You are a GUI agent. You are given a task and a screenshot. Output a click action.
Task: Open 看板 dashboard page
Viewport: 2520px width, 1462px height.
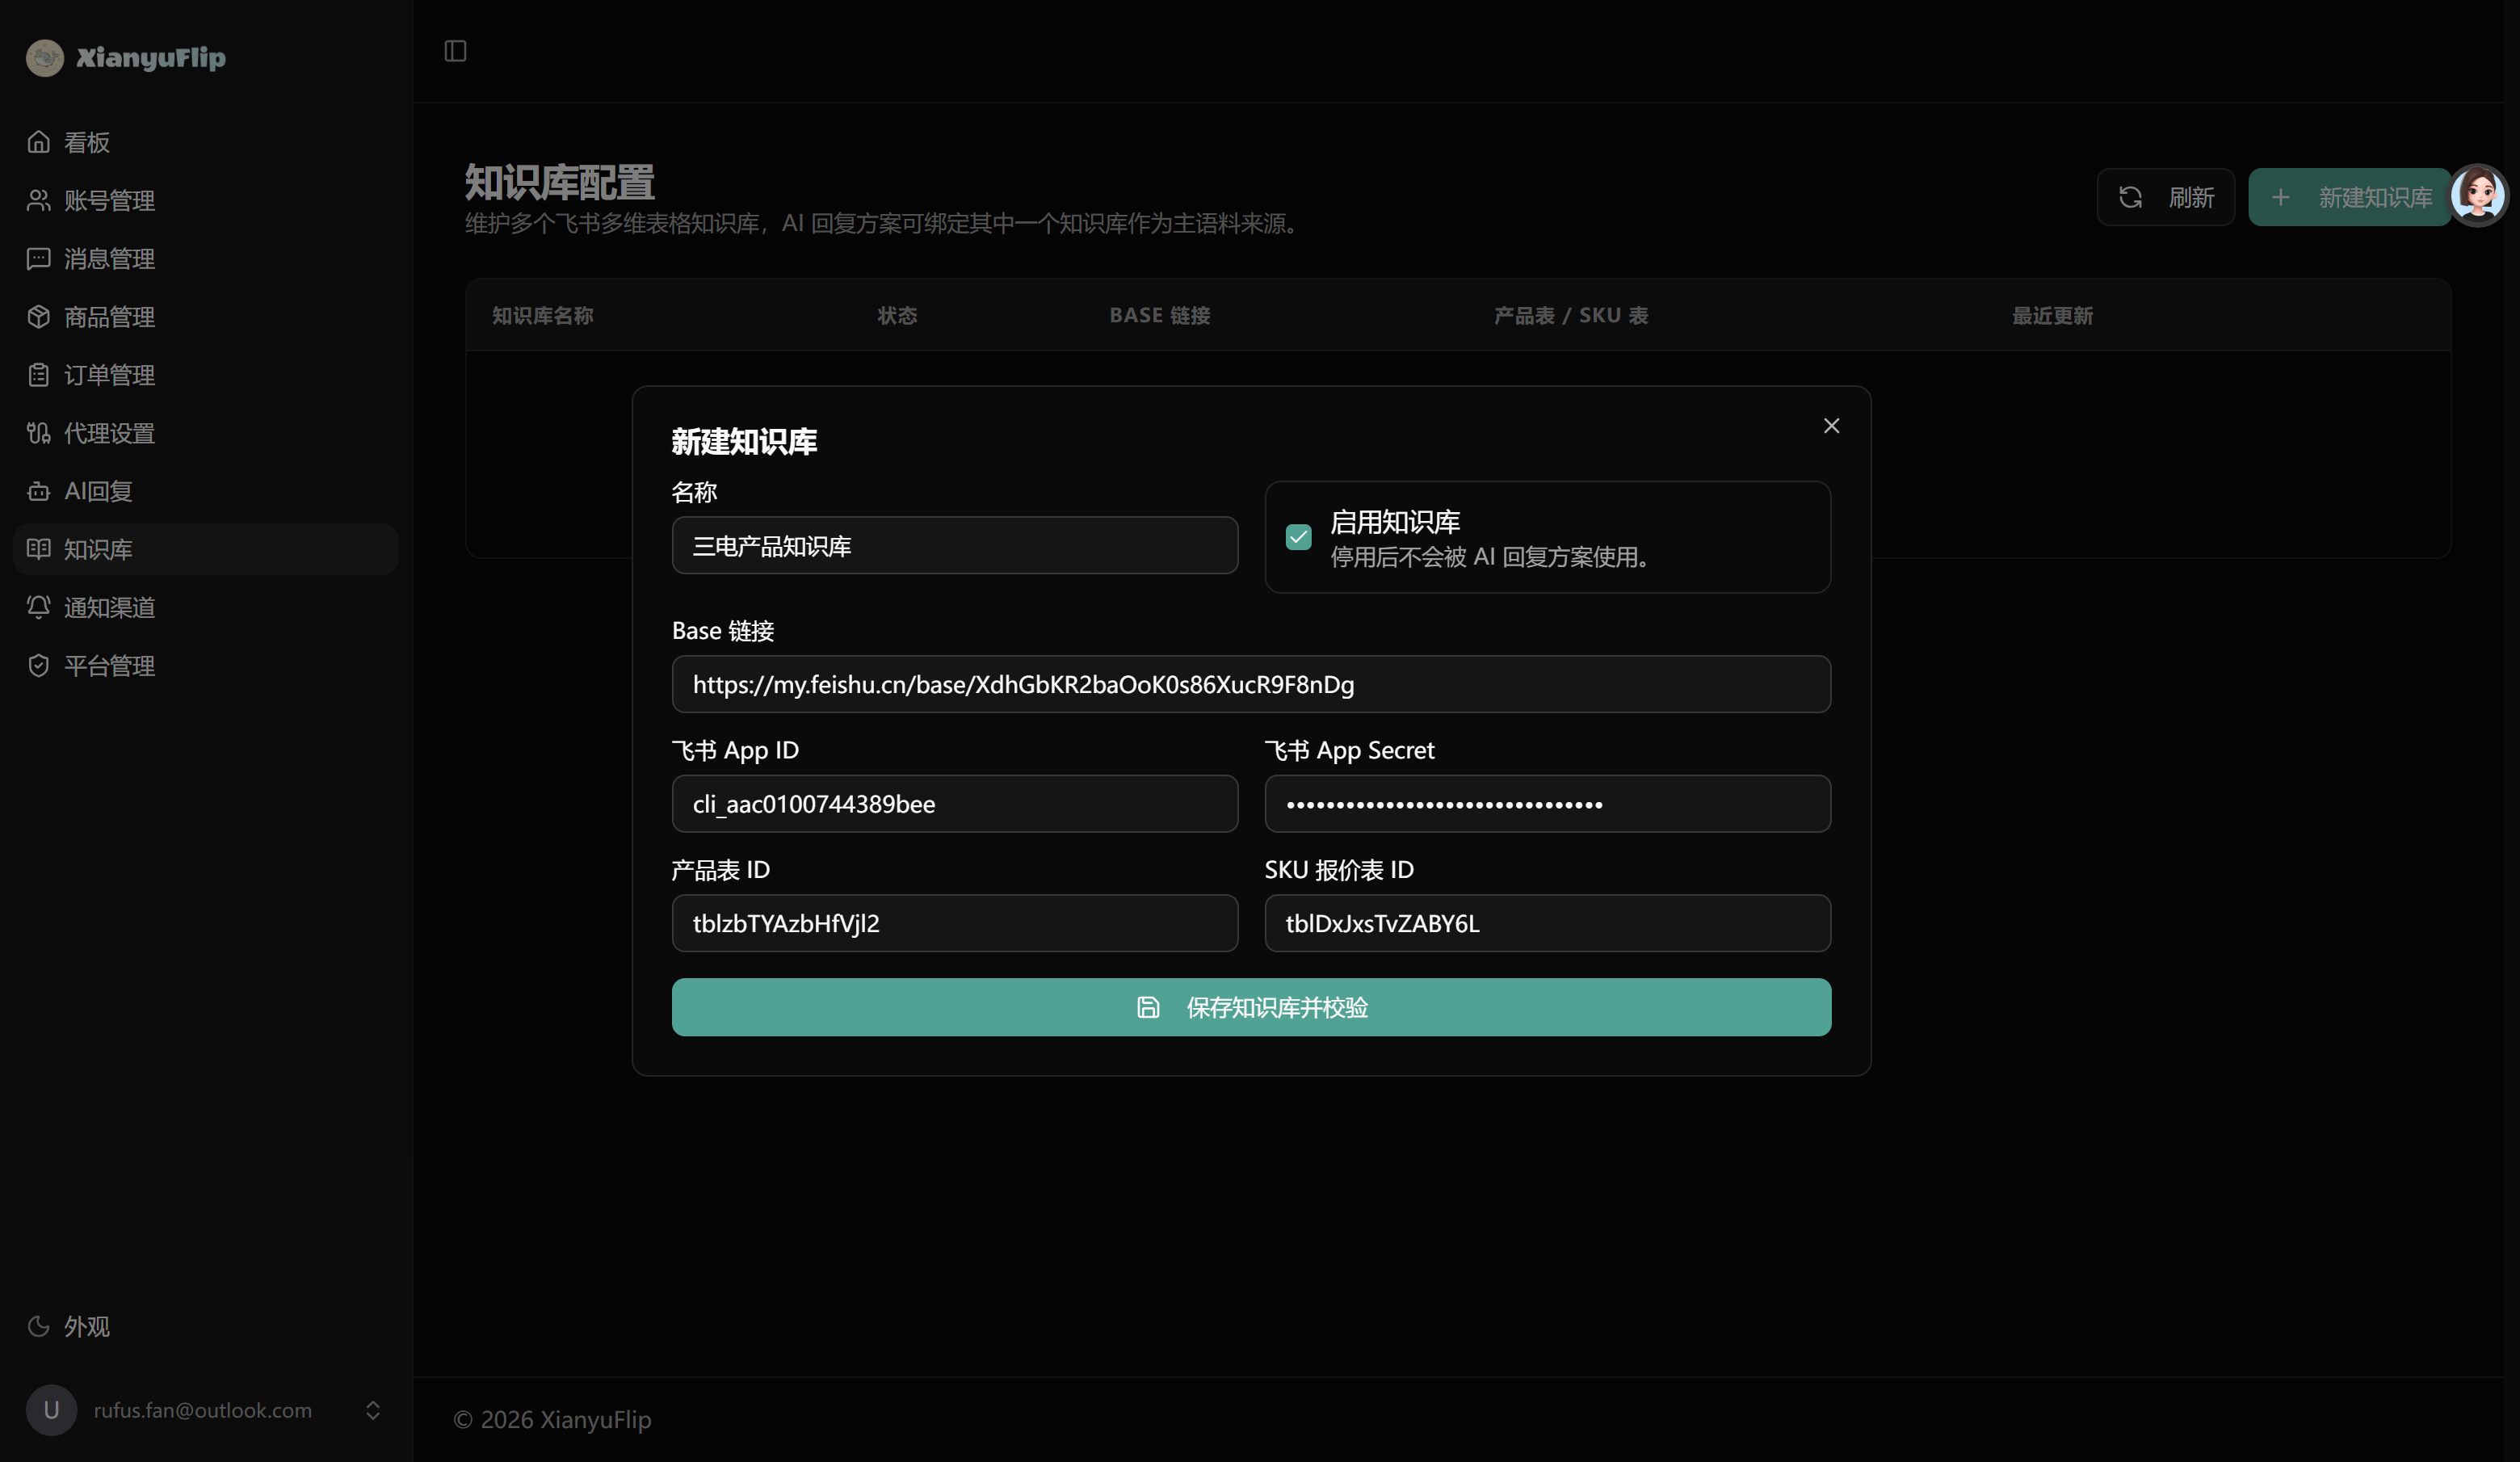point(206,142)
